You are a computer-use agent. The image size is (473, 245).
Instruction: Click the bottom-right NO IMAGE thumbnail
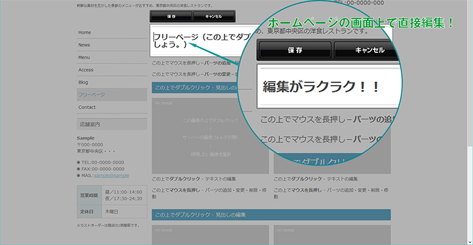click(x=332, y=235)
